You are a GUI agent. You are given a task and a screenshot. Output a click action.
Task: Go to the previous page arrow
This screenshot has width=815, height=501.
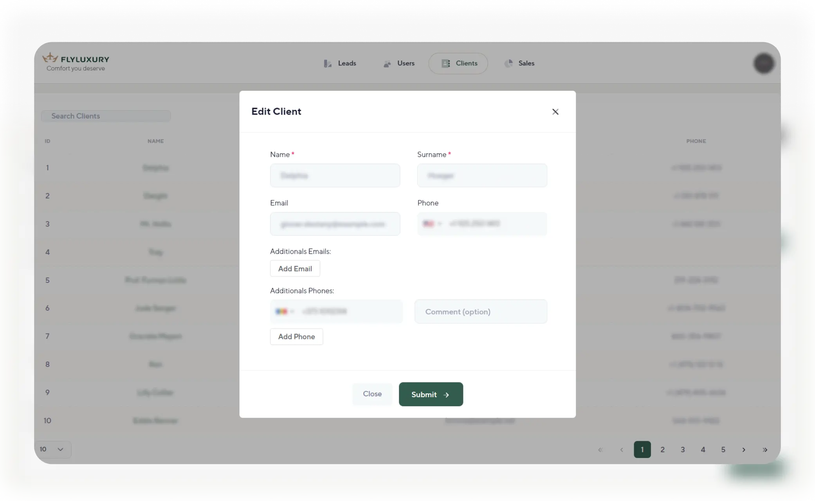click(x=622, y=450)
